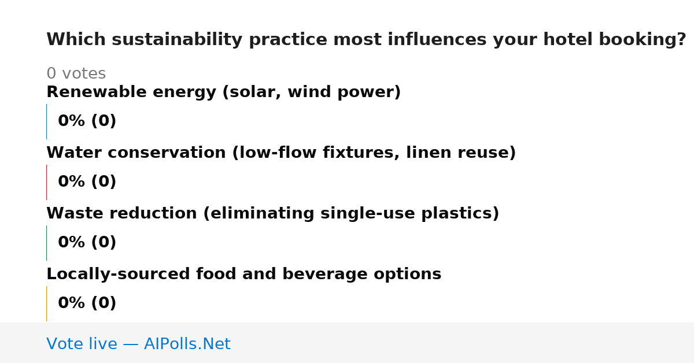694x363 pixels.
Task: Click the gray footer bar
Action: click(x=347, y=343)
